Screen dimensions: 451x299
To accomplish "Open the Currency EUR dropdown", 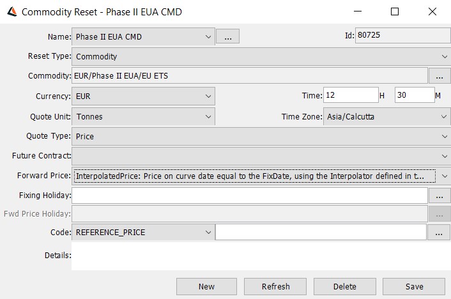I will 143,96.
